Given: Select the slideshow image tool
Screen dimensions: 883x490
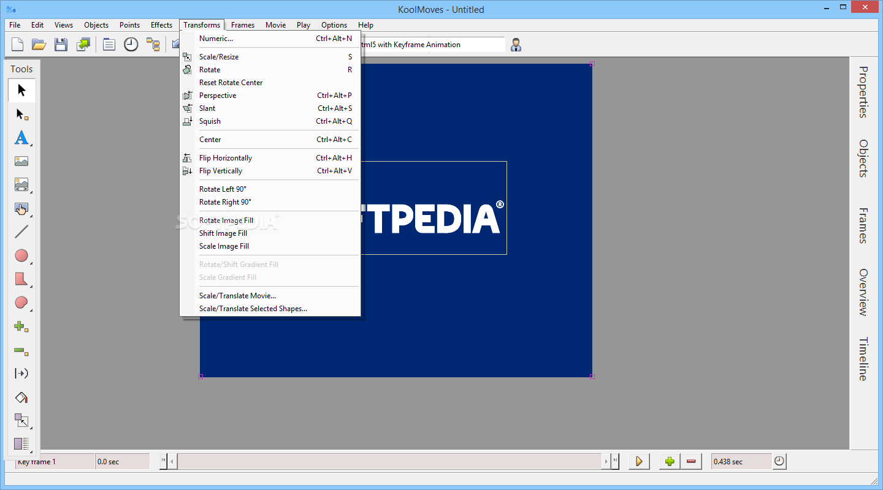Looking at the screenshot, I should pos(21,185).
